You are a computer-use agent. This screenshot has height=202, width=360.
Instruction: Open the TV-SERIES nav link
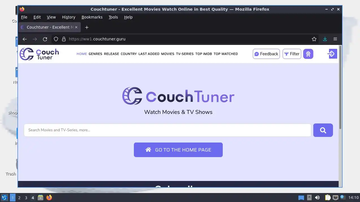(185, 54)
